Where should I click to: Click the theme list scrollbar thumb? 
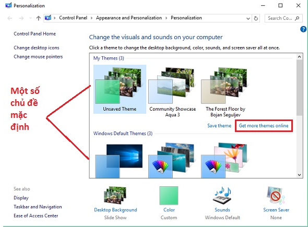(299, 88)
